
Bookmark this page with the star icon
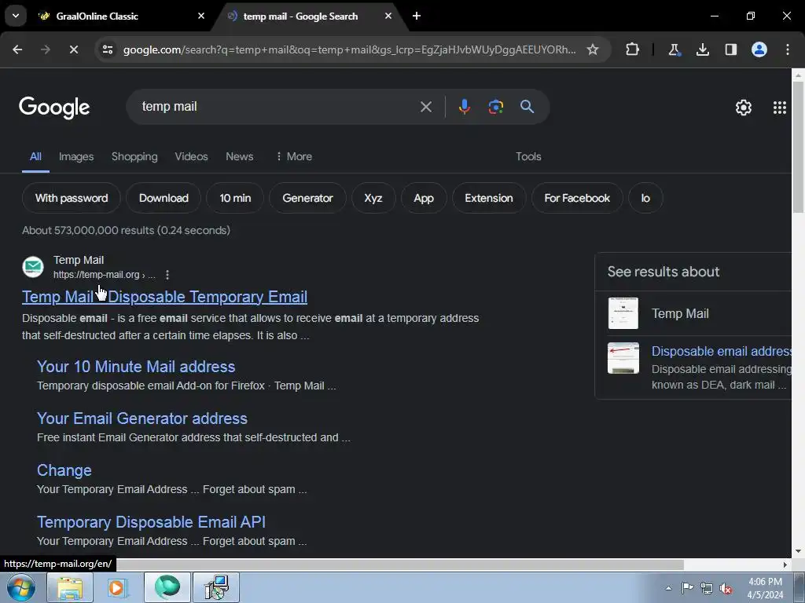click(593, 49)
